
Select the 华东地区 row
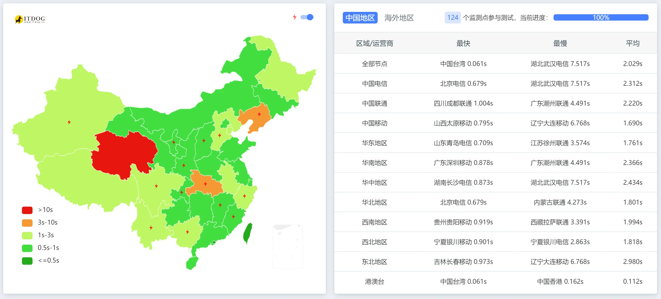click(x=374, y=143)
